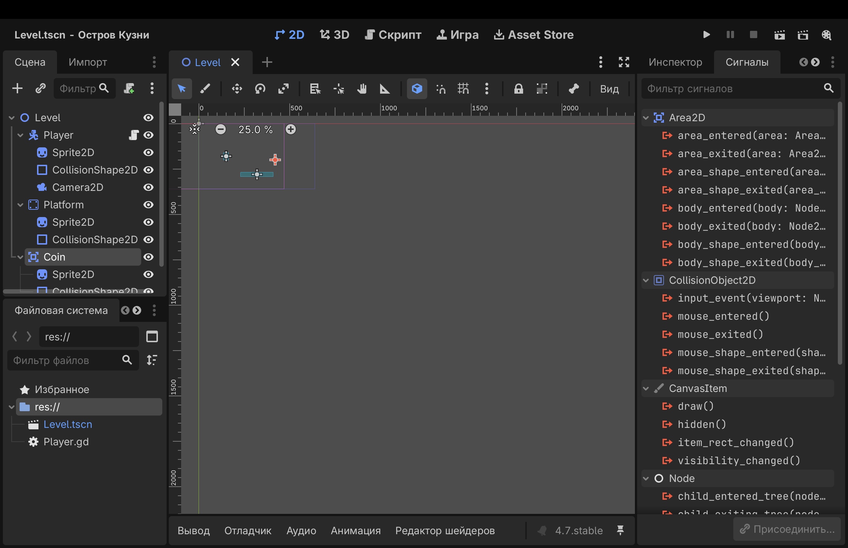Toggle visibility of Camera2D node
The width and height of the screenshot is (848, 548).
[x=148, y=187]
